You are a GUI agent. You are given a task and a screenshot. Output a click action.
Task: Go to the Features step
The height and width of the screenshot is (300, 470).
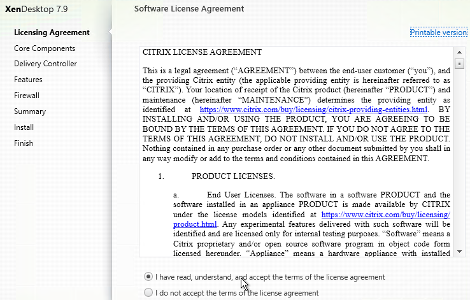pyautogui.click(x=28, y=80)
